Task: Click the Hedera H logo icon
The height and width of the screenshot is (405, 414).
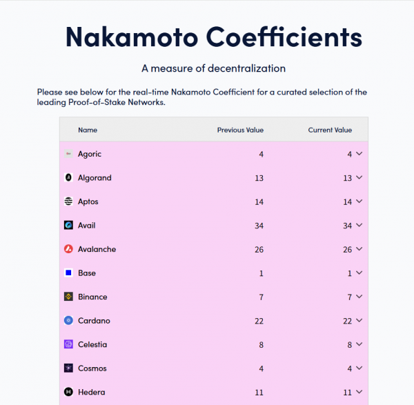Action: coord(68,392)
